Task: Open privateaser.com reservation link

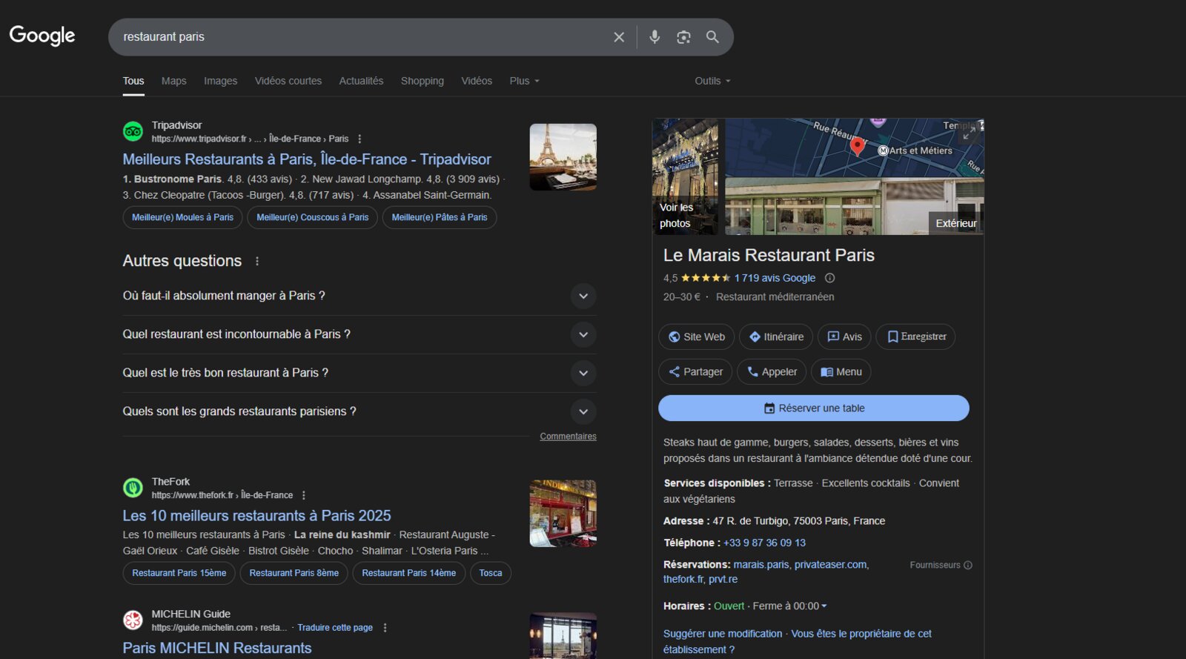Action: pyautogui.click(x=830, y=565)
